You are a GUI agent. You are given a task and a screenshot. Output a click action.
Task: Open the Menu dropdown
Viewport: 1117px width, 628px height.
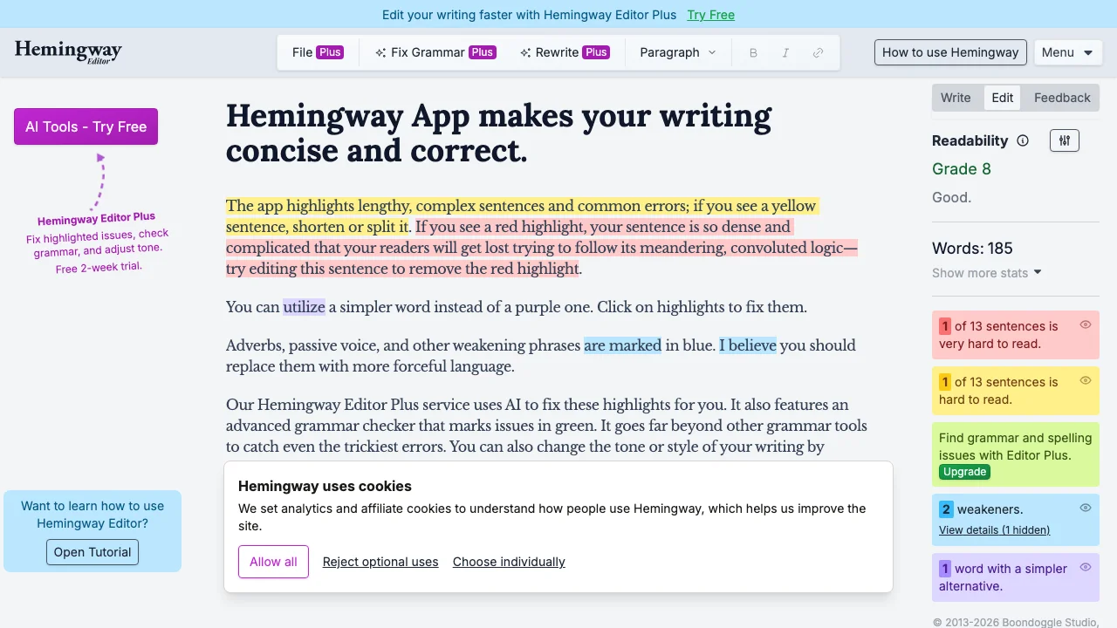point(1066,52)
